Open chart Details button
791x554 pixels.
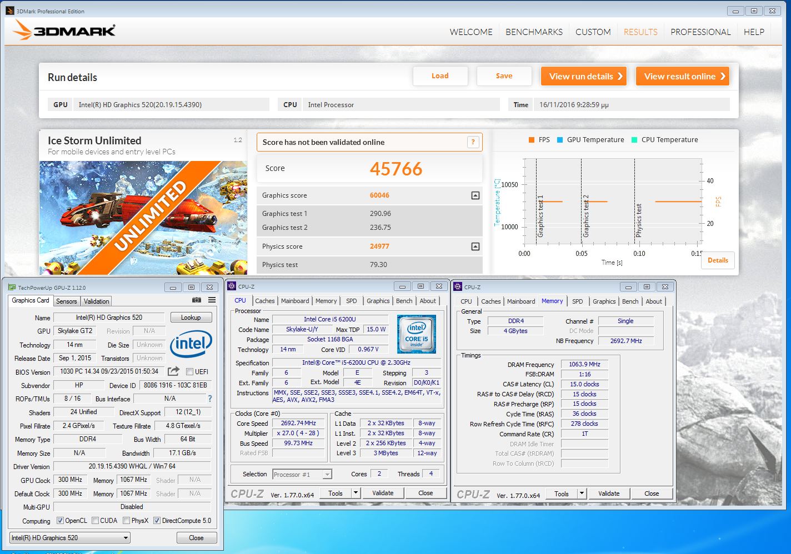point(718,260)
